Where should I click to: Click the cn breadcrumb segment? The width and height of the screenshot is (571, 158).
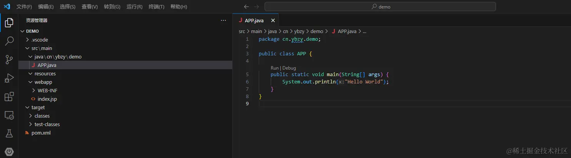pyautogui.click(x=286, y=32)
